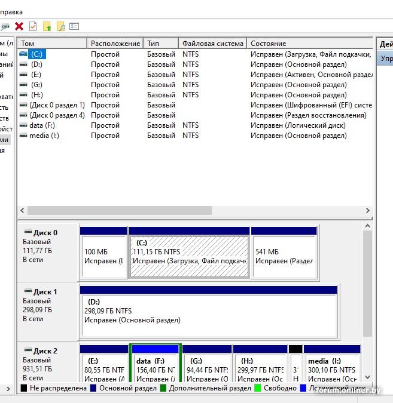Open properties via the checkmark document icon
Screen dimensions: 393x403
(33, 26)
